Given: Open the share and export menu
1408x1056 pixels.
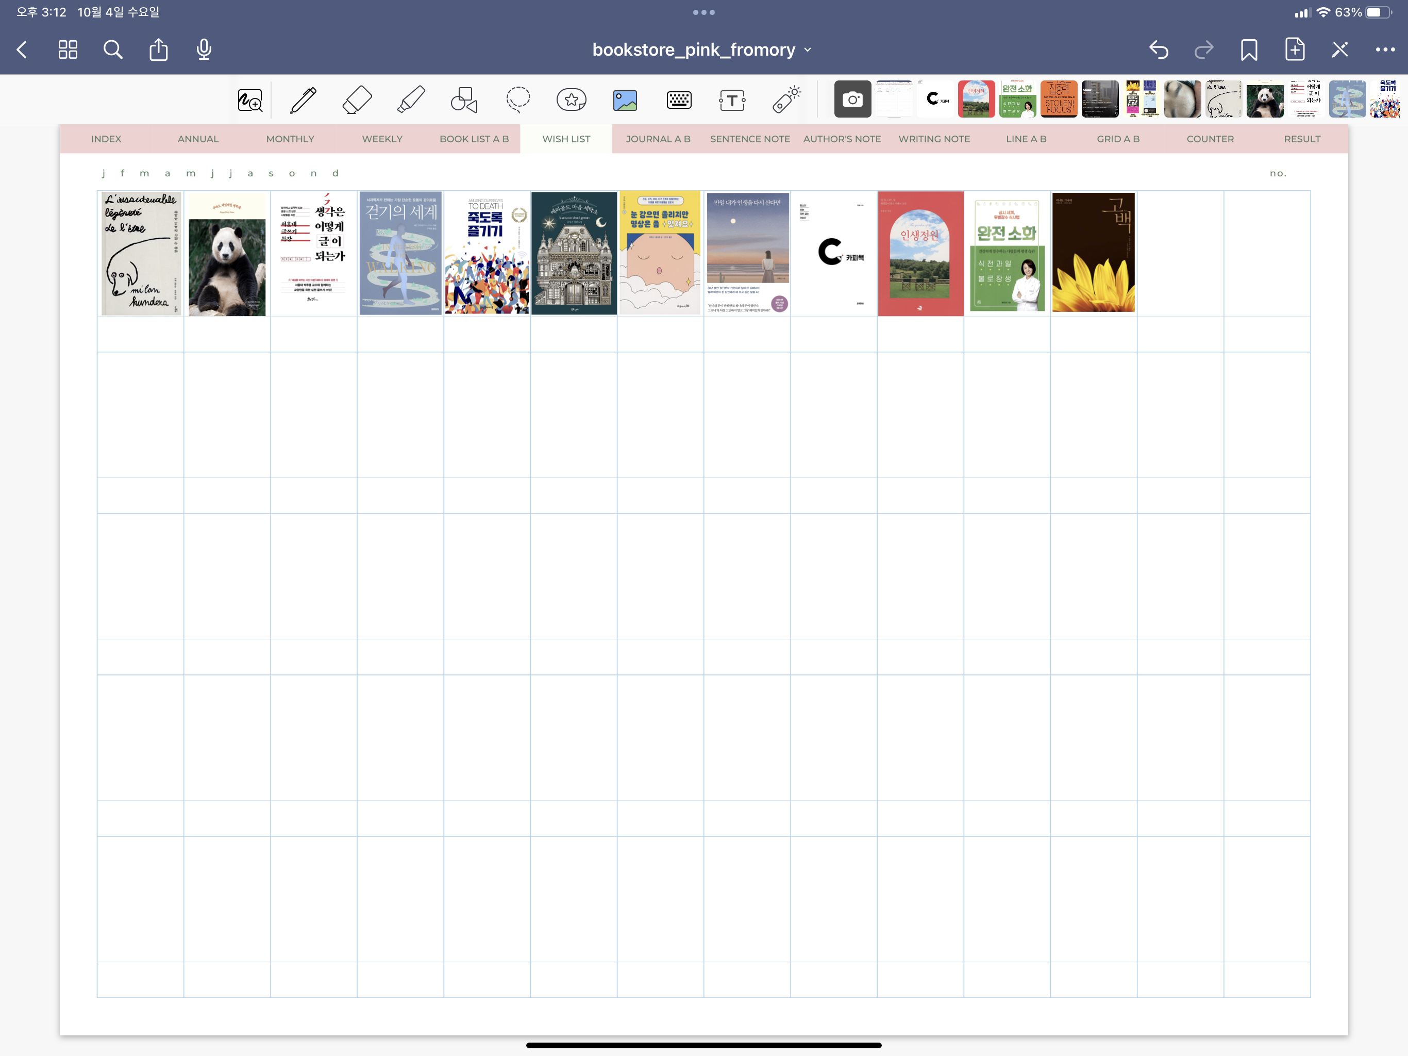Looking at the screenshot, I should (x=159, y=49).
